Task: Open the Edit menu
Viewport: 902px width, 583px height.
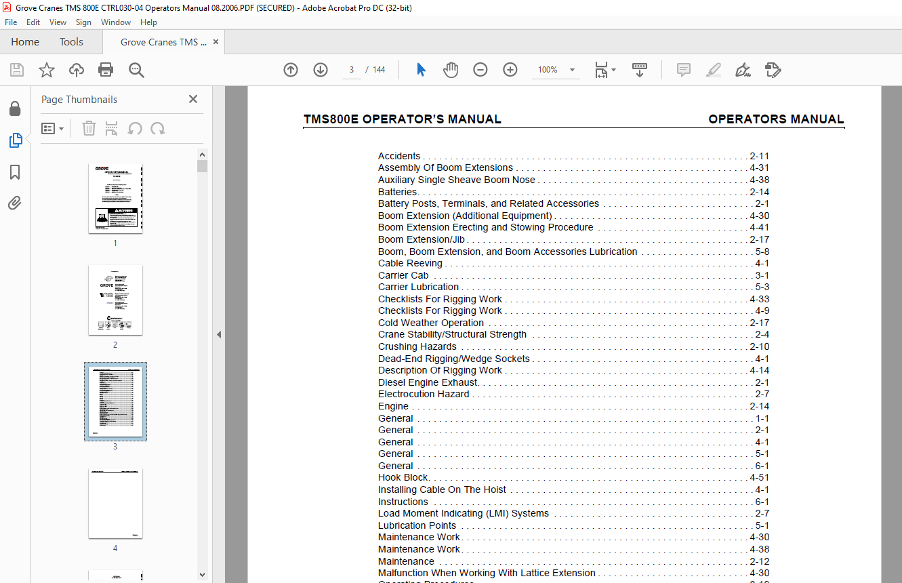Action: pos(33,22)
